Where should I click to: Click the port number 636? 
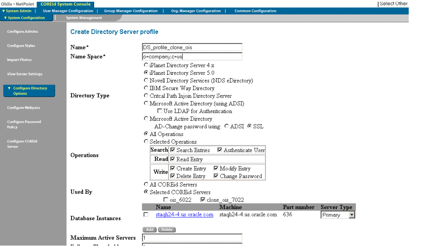click(x=287, y=215)
